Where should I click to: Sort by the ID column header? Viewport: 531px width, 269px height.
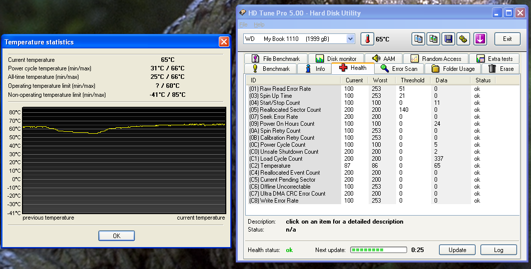pyautogui.click(x=294, y=80)
